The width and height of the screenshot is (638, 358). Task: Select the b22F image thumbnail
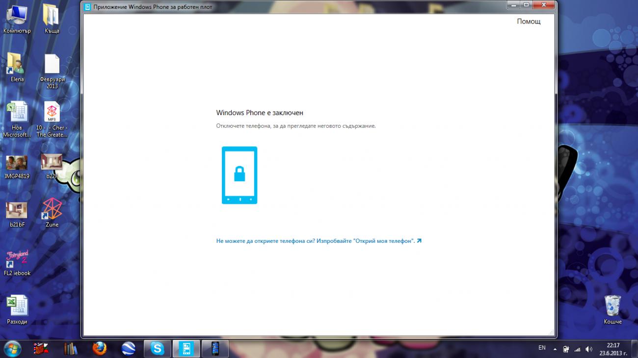click(52, 167)
